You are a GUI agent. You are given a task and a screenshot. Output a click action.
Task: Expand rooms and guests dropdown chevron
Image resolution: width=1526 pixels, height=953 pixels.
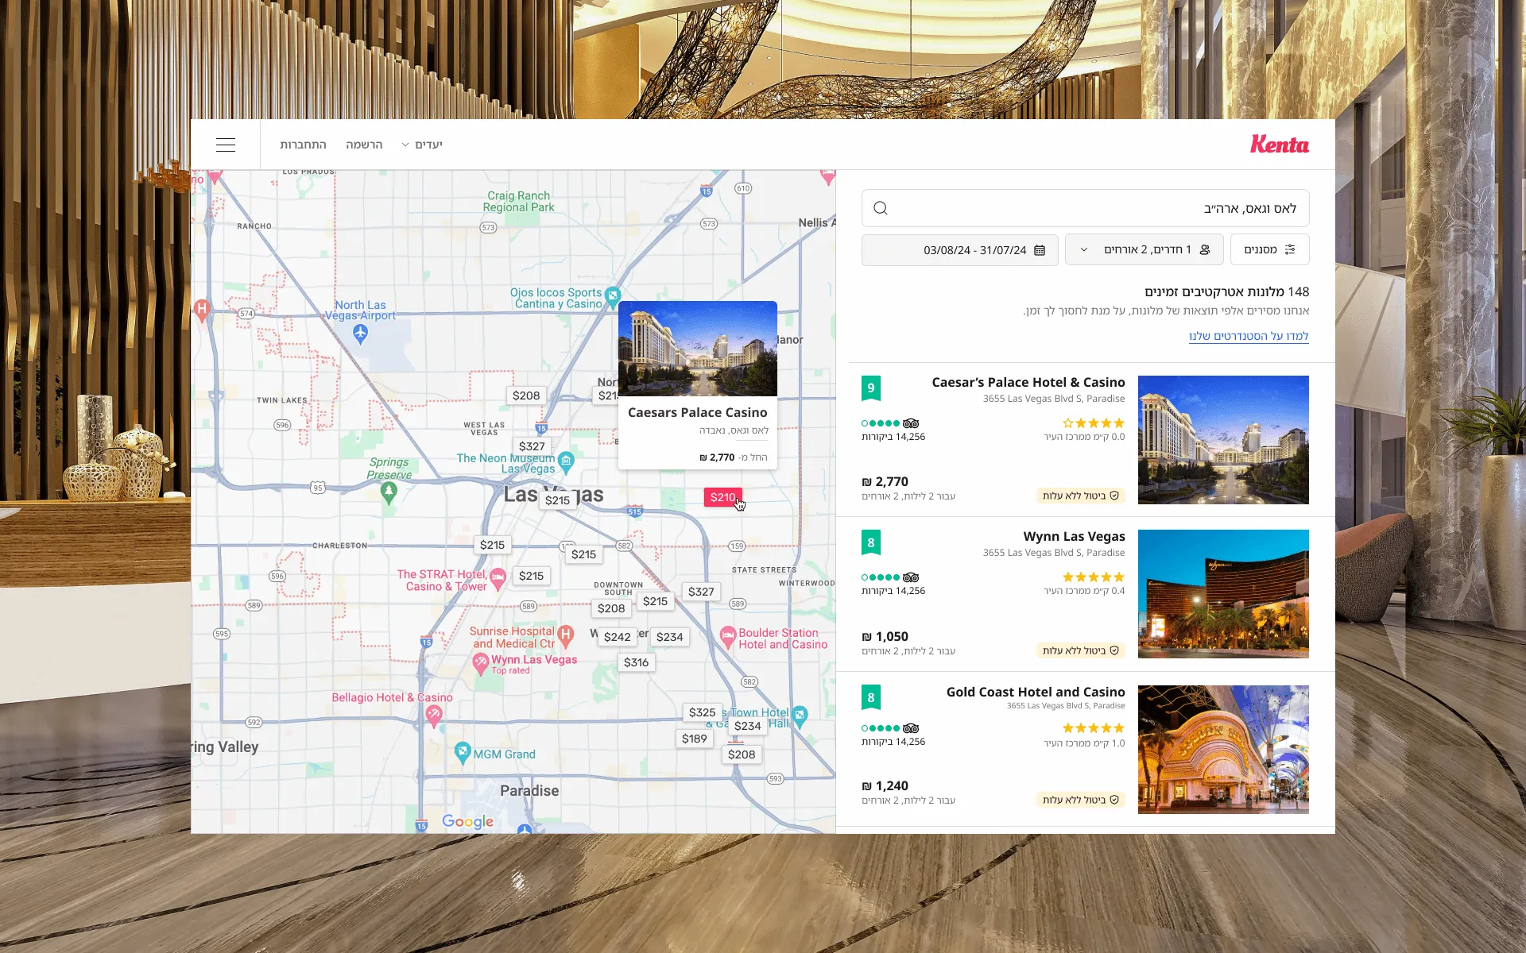point(1084,250)
